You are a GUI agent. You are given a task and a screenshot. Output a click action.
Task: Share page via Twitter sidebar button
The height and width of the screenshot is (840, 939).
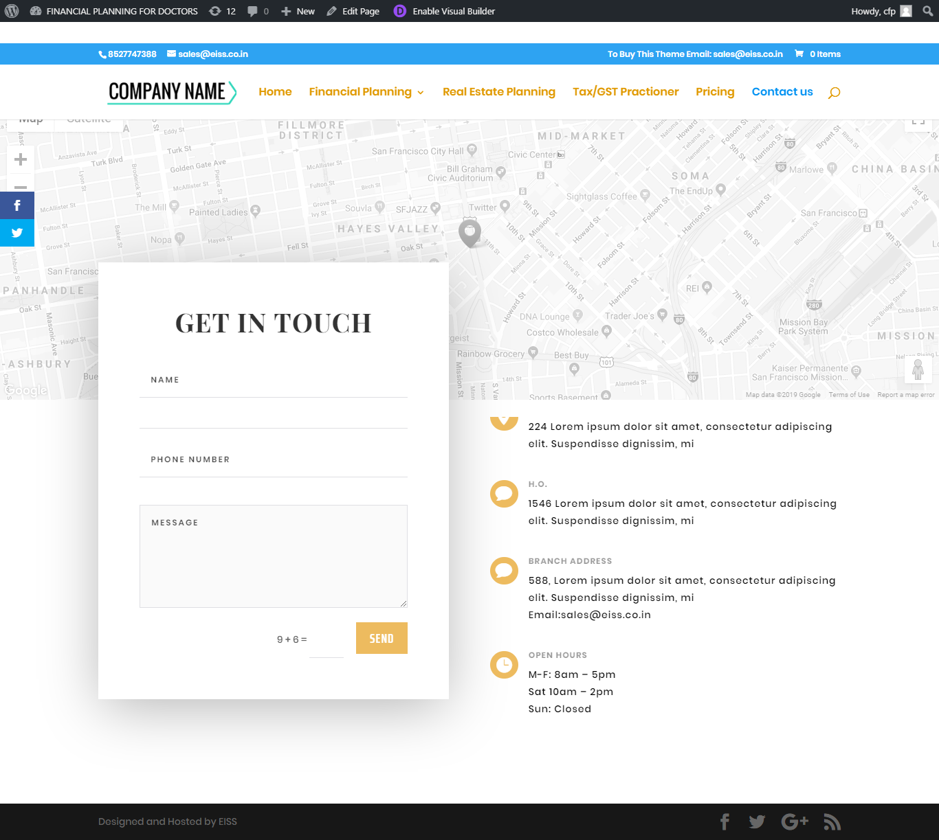[x=17, y=233]
